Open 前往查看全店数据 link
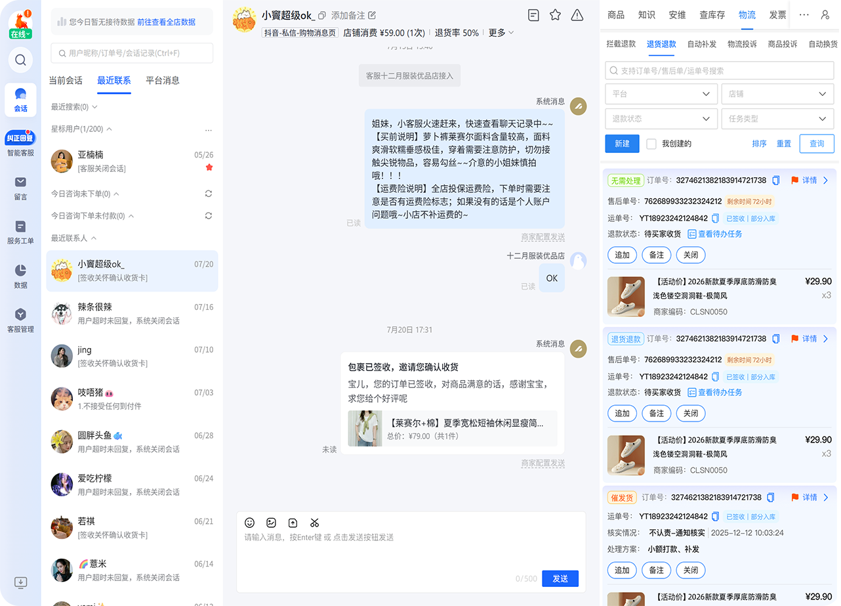The height and width of the screenshot is (606, 841). [166, 22]
